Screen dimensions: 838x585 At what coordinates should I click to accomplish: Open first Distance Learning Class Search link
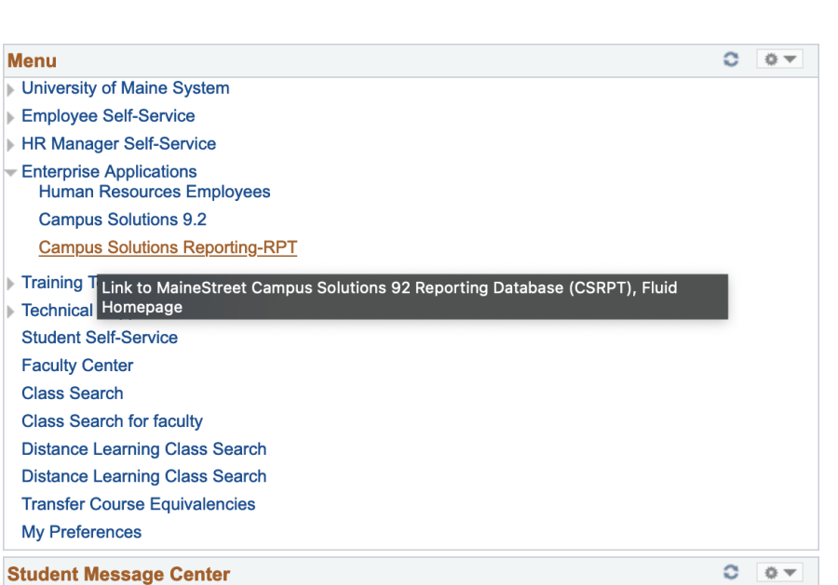tap(144, 449)
